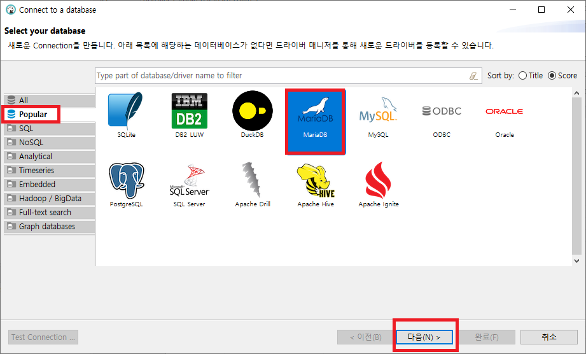
Task: Switch to the Analytical category
Action: (50, 156)
